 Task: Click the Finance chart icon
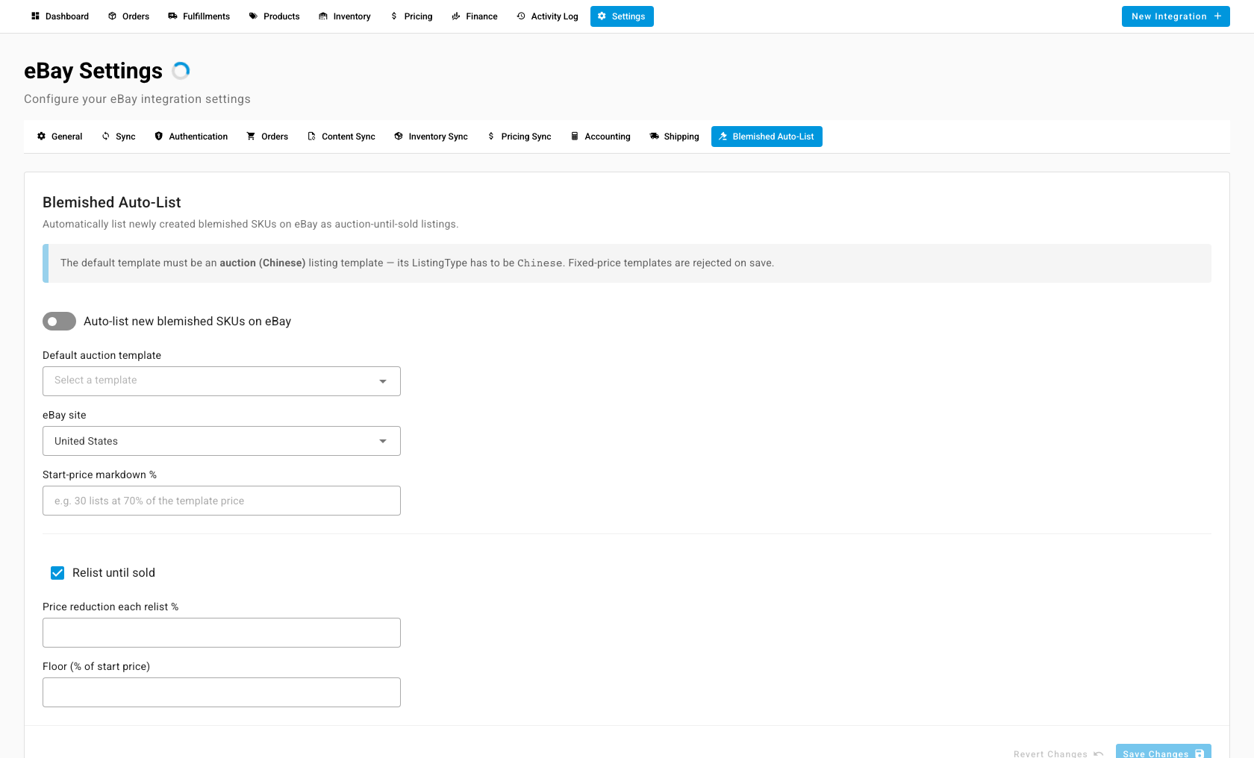(456, 16)
